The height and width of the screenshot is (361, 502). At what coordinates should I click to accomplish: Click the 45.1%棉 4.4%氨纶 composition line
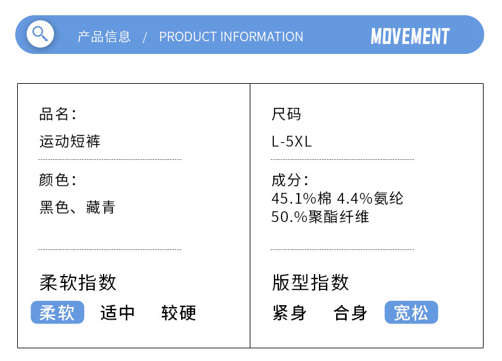(x=337, y=199)
